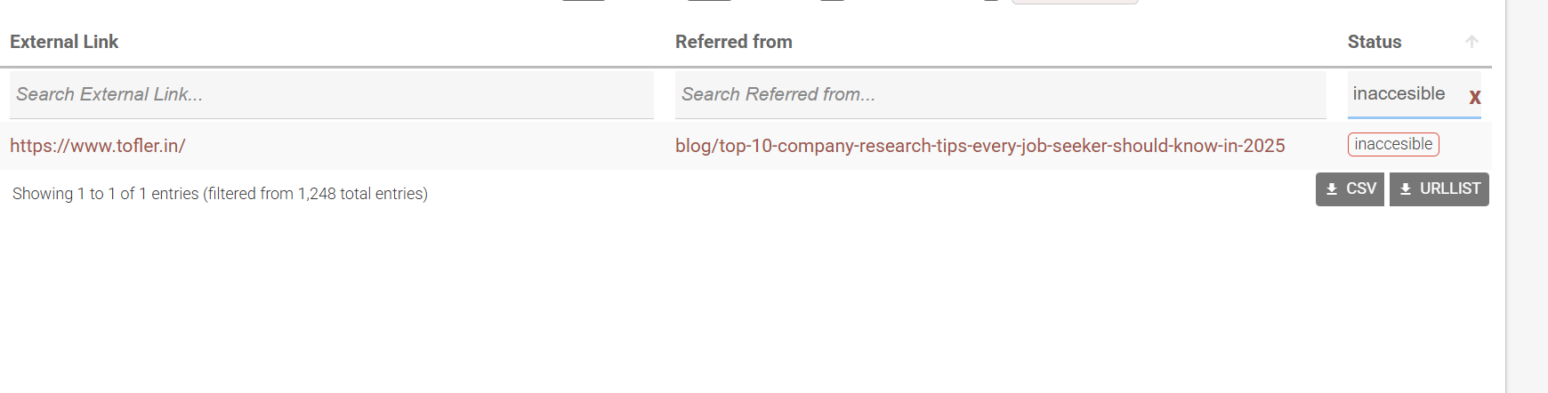The height and width of the screenshot is (393, 1548).
Task: Sort by External Link column header
Action: tap(64, 42)
